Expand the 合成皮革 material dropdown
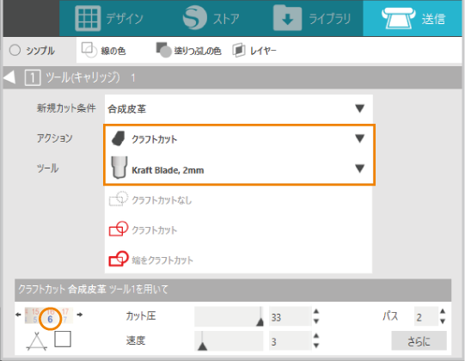465x361 pixels. 238,109
